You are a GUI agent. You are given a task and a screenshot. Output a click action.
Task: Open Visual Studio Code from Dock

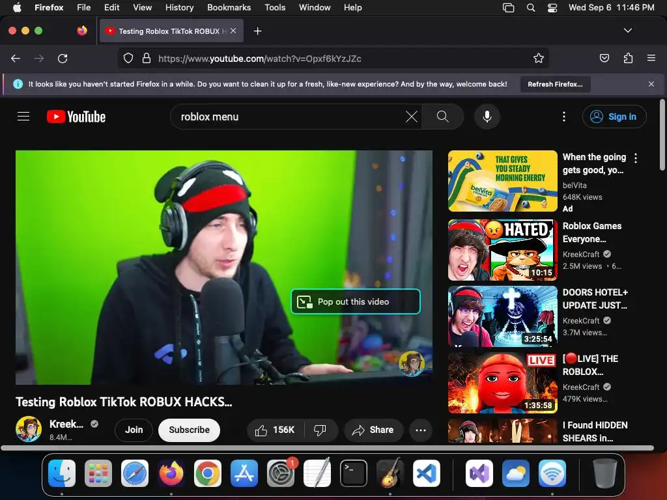(x=427, y=473)
